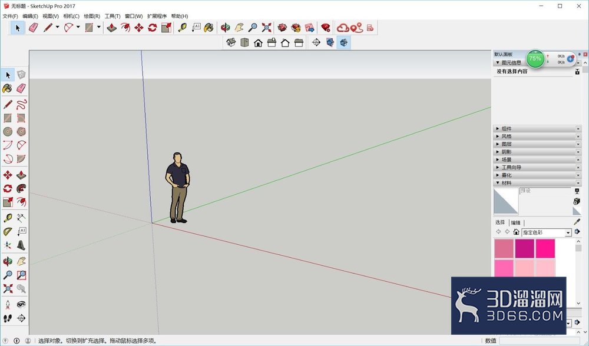The width and height of the screenshot is (589, 346).
Task: Choose the Paint Bucket tool in top toolbar
Action: pos(209,28)
